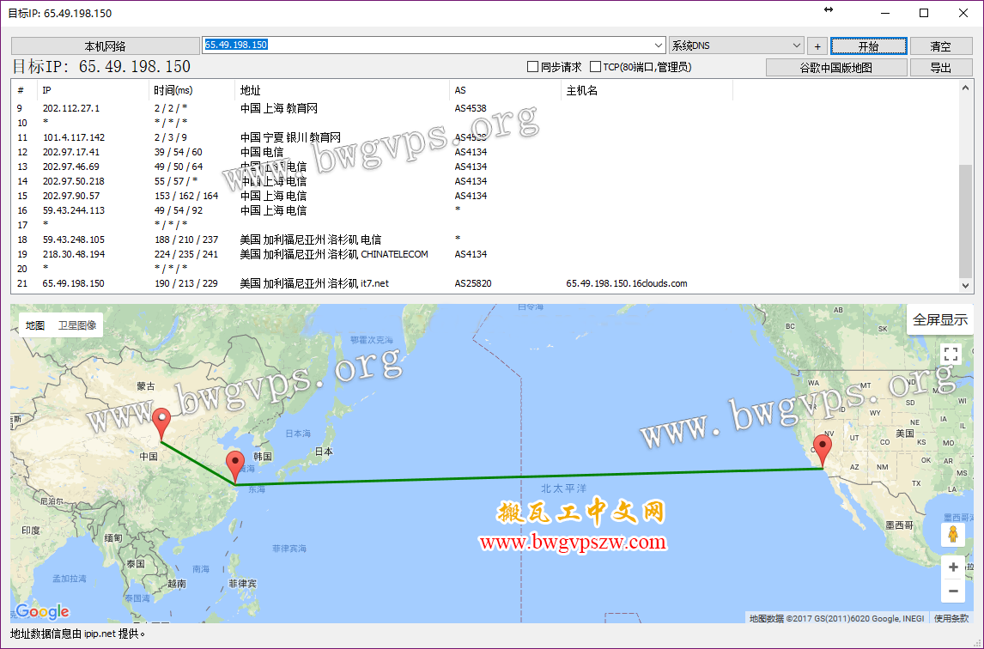This screenshot has width=984, height=649.
Task: Click scroll-up arrow of the results list
Action: [965, 88]
